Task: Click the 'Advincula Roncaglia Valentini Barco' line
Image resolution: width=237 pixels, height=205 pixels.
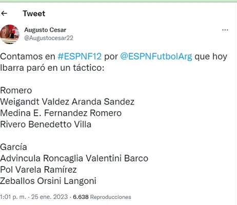Action: (74, 158)
